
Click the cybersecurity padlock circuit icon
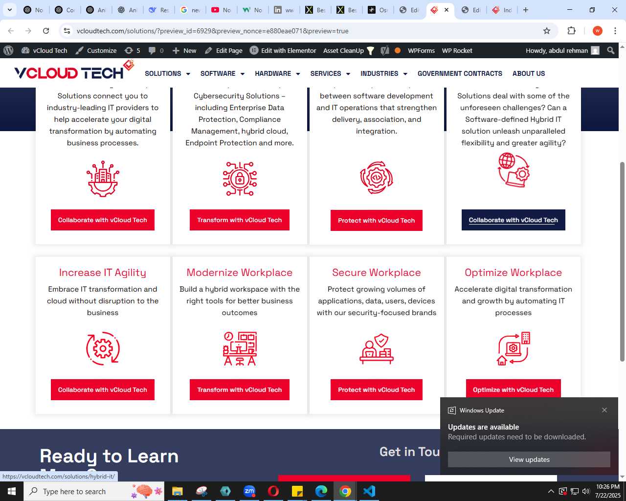240,179
